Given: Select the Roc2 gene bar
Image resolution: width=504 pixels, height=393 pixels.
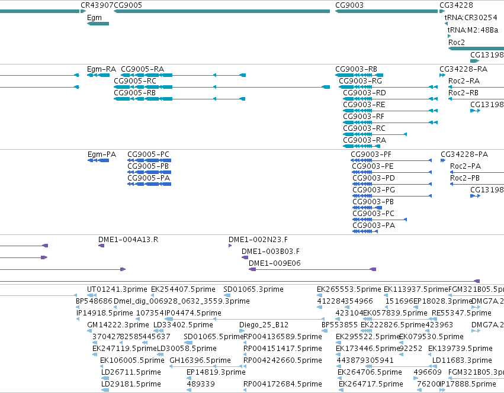Looking at the screenshot, I should (476, 49).
